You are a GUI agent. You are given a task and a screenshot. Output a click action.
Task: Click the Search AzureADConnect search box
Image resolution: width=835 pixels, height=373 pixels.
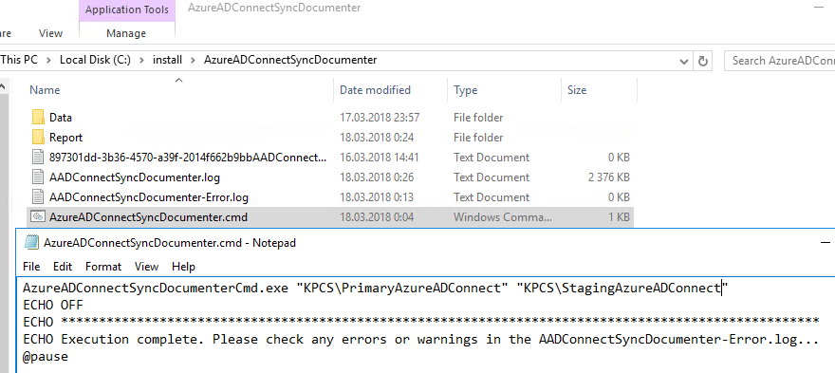coord(780,61)
